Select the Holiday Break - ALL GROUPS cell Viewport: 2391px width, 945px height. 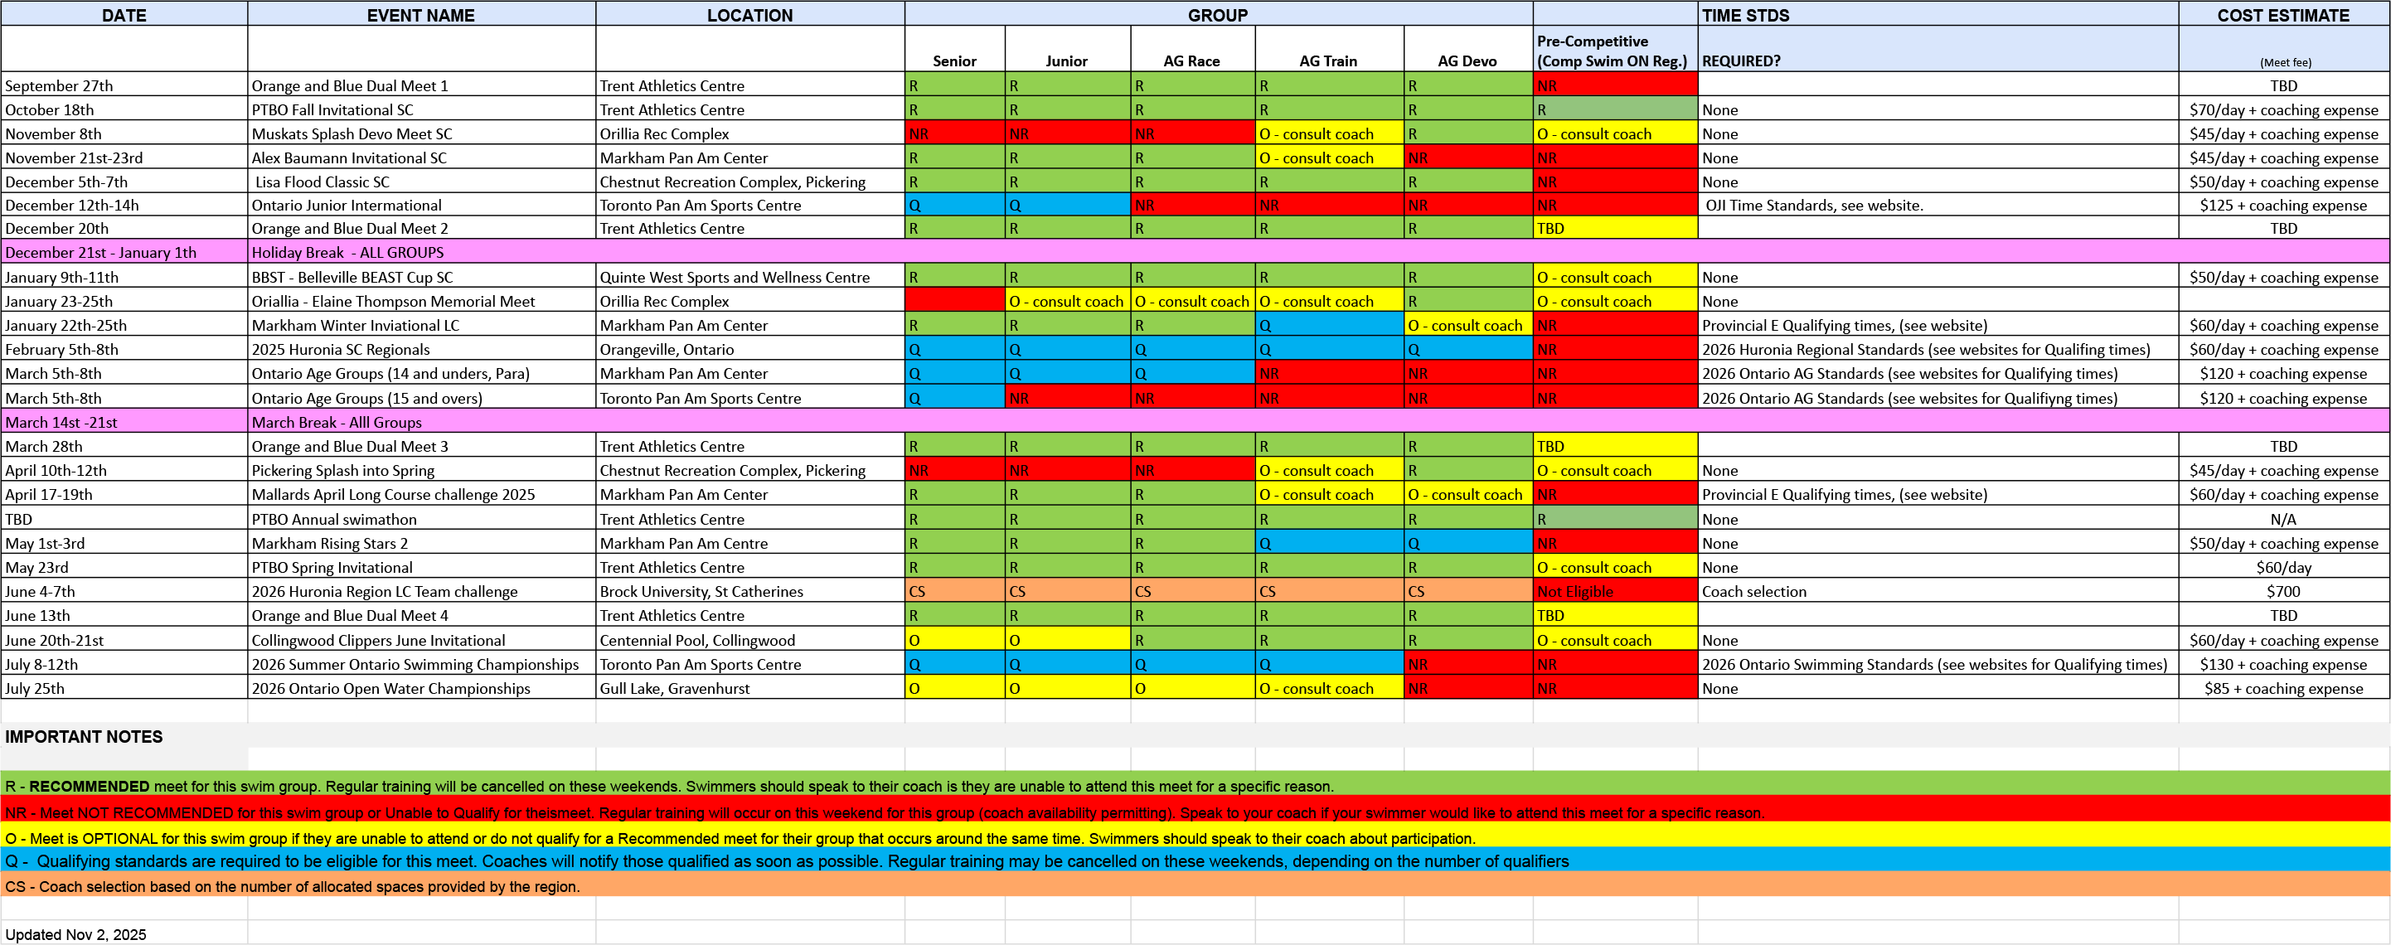[347, 253]
